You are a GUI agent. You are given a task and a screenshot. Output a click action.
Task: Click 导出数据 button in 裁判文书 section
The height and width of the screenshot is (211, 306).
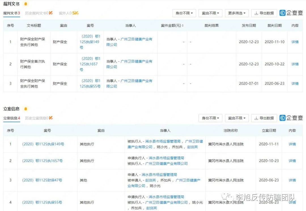tap(264, 13)
